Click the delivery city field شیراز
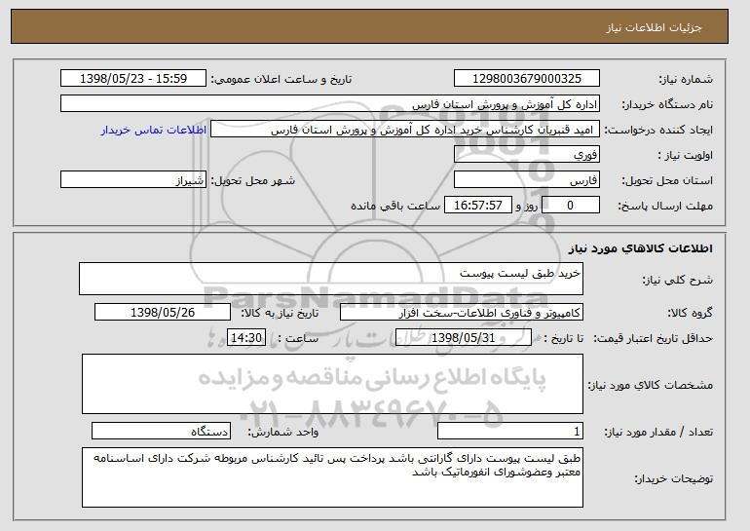750x531 pixels. 133,180
